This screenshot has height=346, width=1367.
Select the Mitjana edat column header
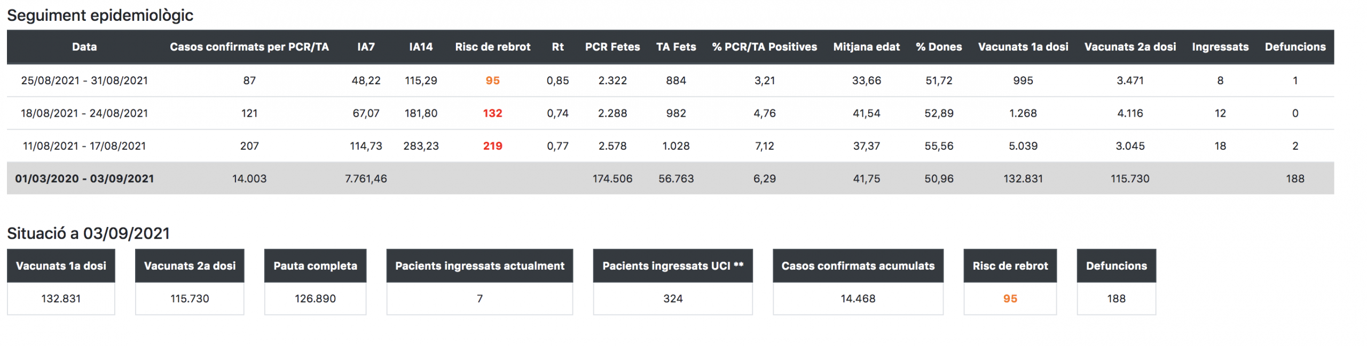(x=866, y=47)
